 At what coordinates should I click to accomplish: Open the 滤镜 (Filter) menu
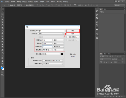(42, 2)
